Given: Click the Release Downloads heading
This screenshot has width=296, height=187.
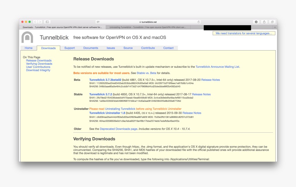Looking at the screenshot, I should (x=94, y=59).
